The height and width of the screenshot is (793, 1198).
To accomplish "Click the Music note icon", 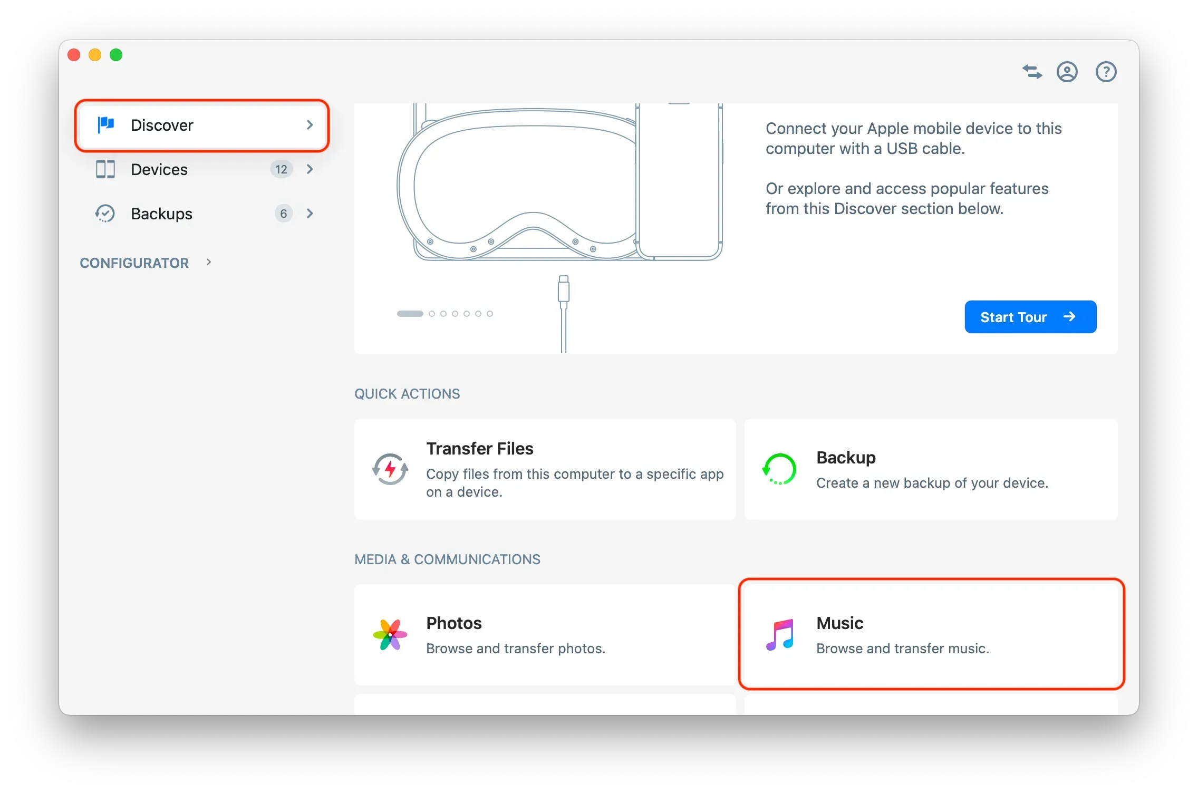I will pos(780,635).
